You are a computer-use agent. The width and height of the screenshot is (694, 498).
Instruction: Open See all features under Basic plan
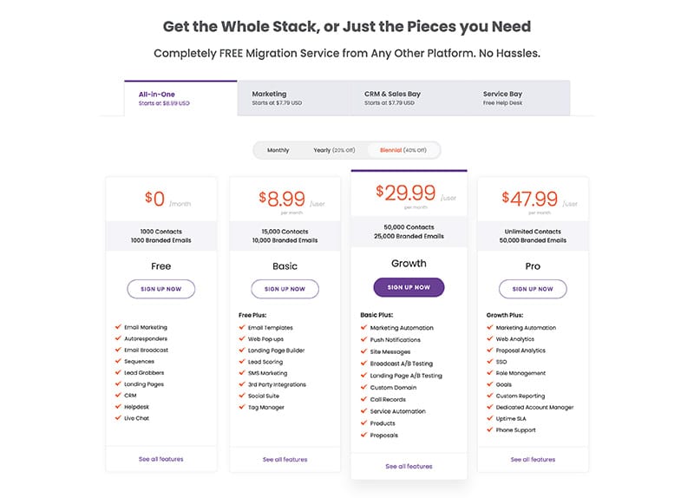coord(285,460)
